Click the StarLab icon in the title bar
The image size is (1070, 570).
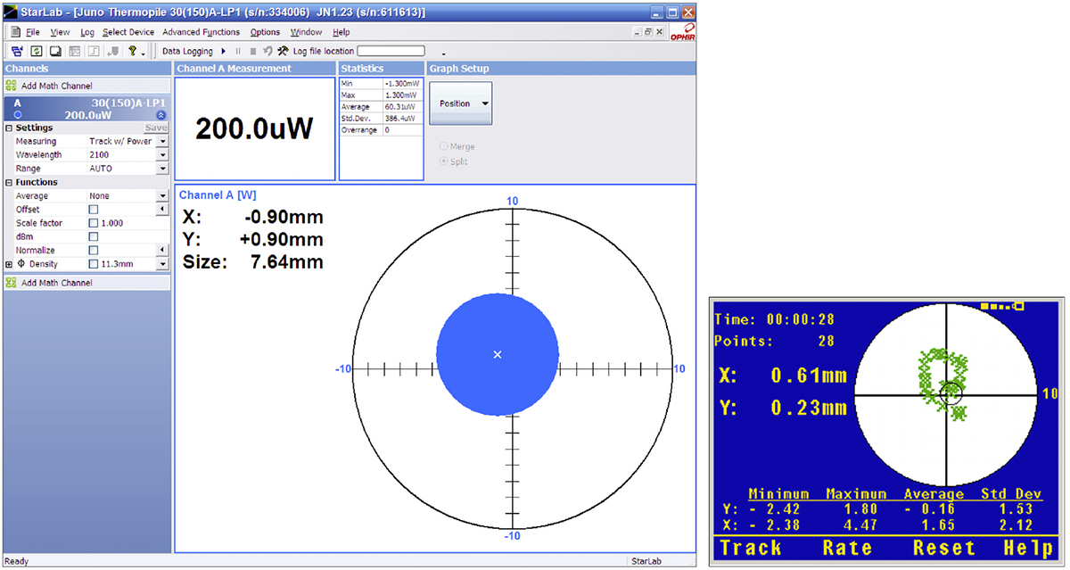pyautogui.click(x=11, y=12)
